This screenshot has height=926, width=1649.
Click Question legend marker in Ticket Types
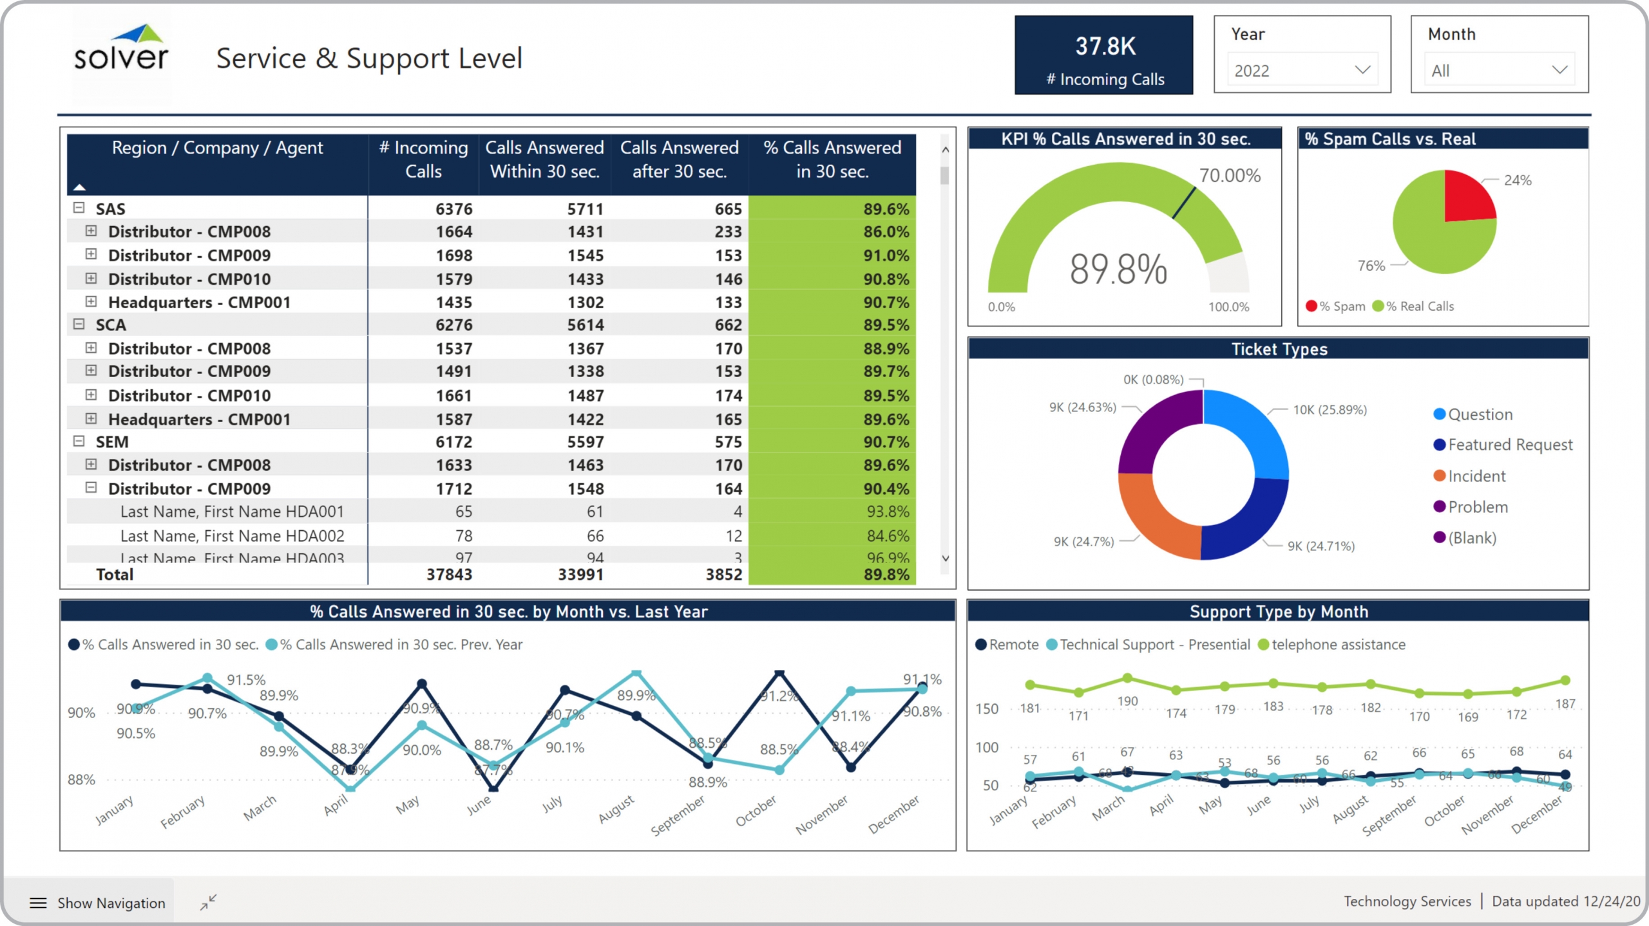tap(1439, 414)
